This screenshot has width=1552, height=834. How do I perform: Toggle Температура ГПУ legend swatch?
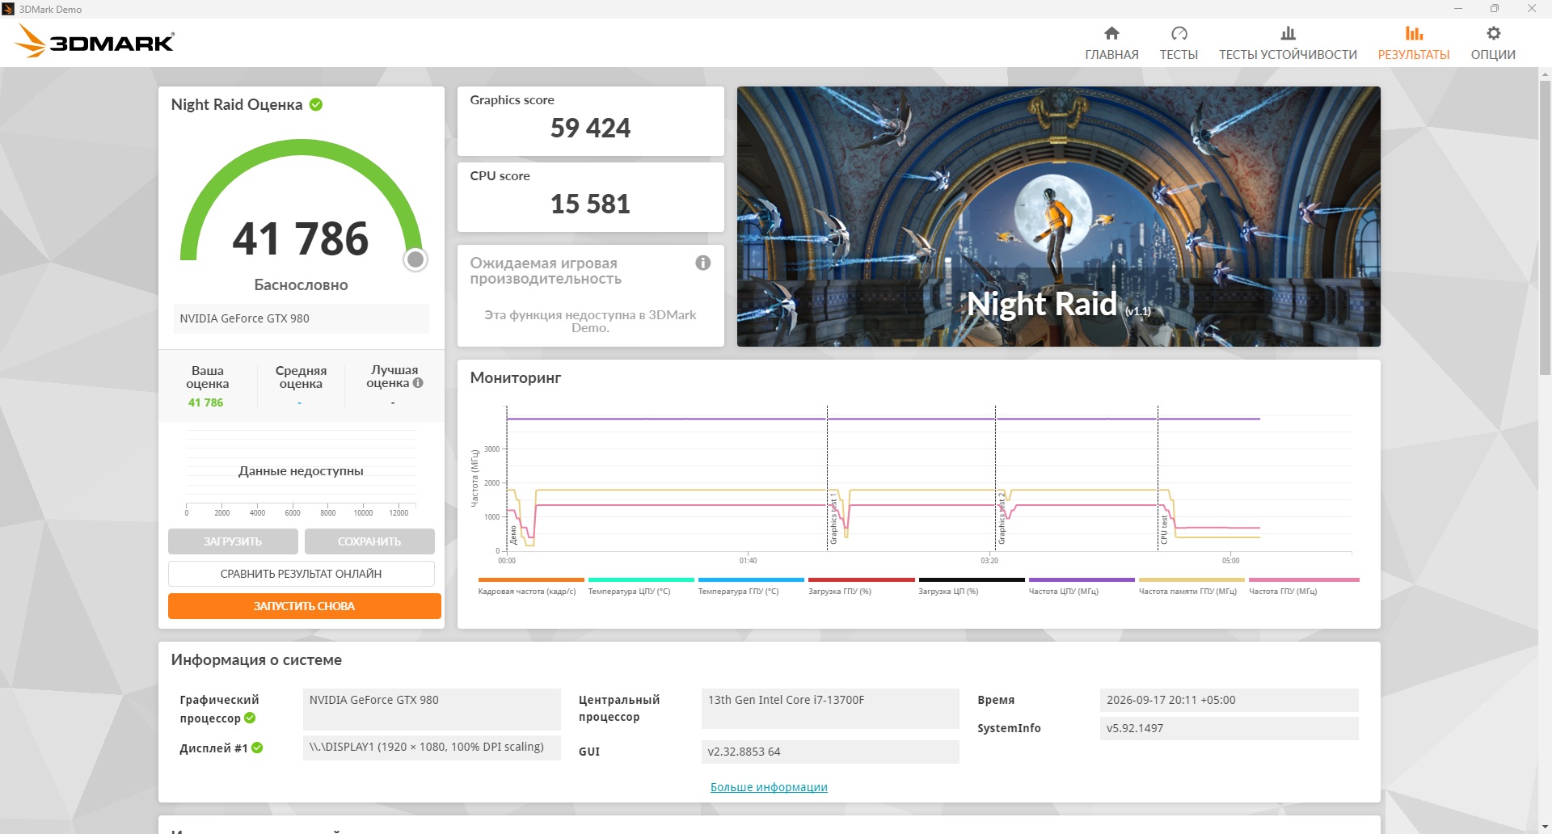[751, 579]
